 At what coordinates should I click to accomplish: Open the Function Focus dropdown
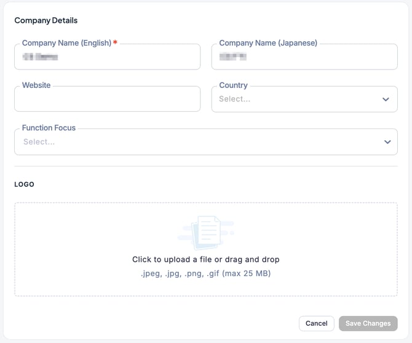(197, 142)
